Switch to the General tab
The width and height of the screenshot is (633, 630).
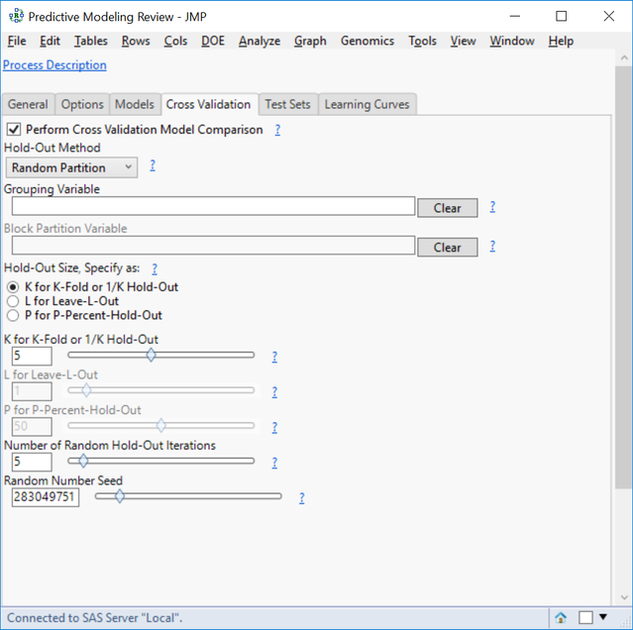click(28, 105)
